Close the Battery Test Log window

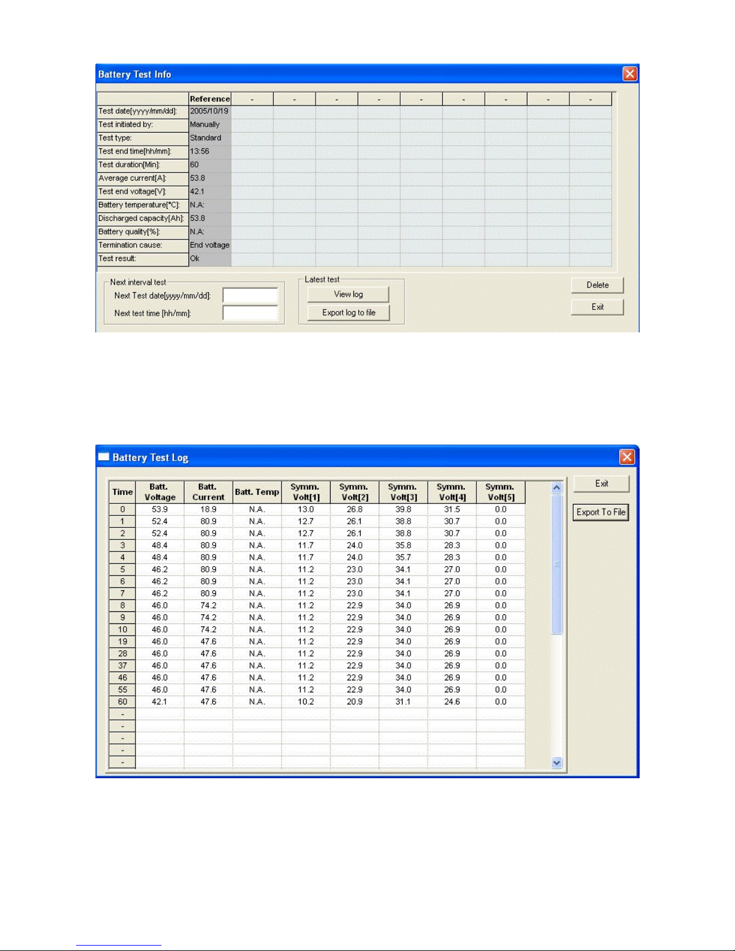627,457
